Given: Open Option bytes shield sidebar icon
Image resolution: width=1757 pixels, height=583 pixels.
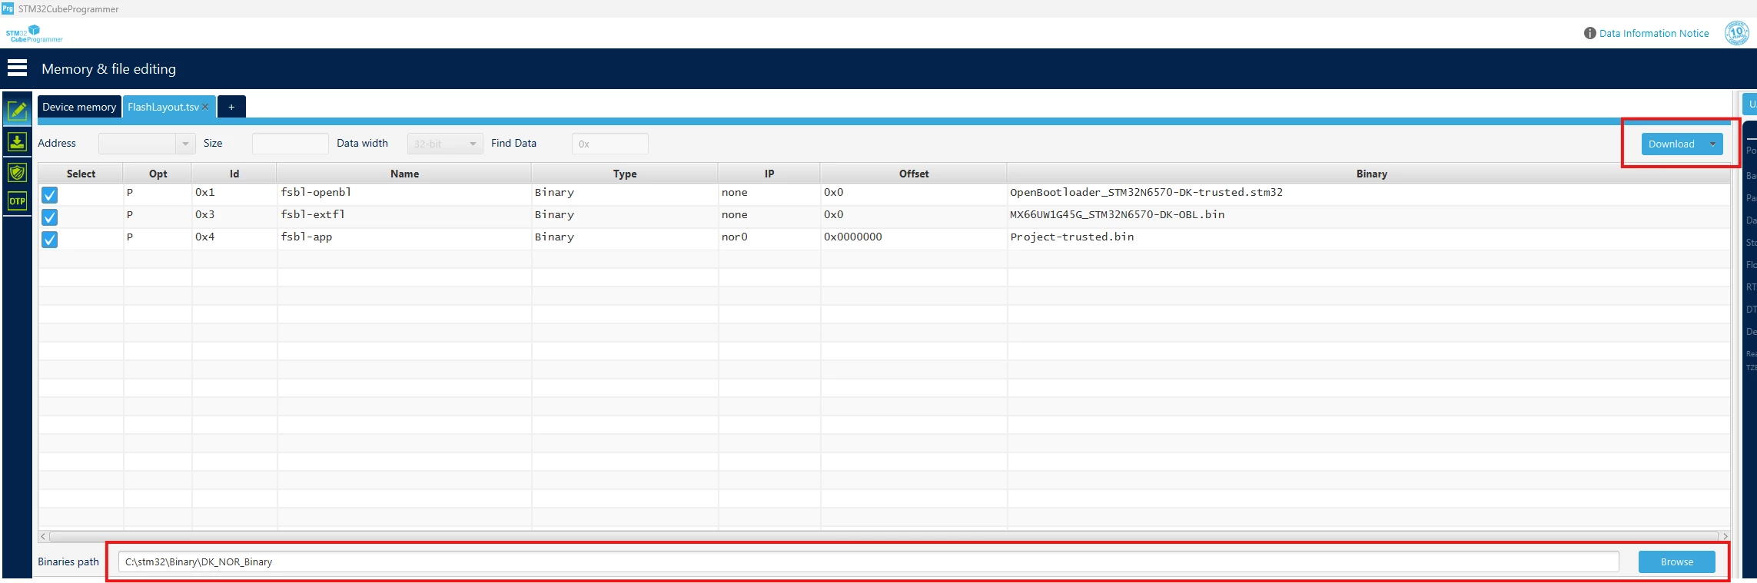Looking at the screenshot, I should tap(17, 172).
